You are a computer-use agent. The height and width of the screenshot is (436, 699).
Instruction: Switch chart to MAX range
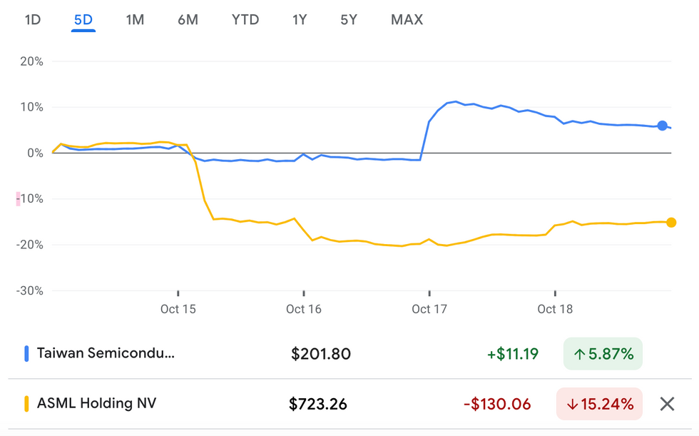coord(407,20)
